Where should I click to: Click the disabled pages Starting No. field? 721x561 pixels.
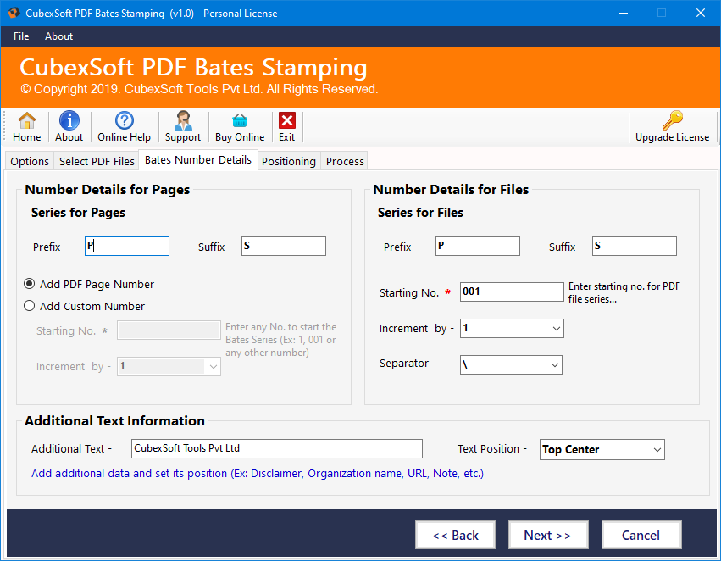click(169, 330)
